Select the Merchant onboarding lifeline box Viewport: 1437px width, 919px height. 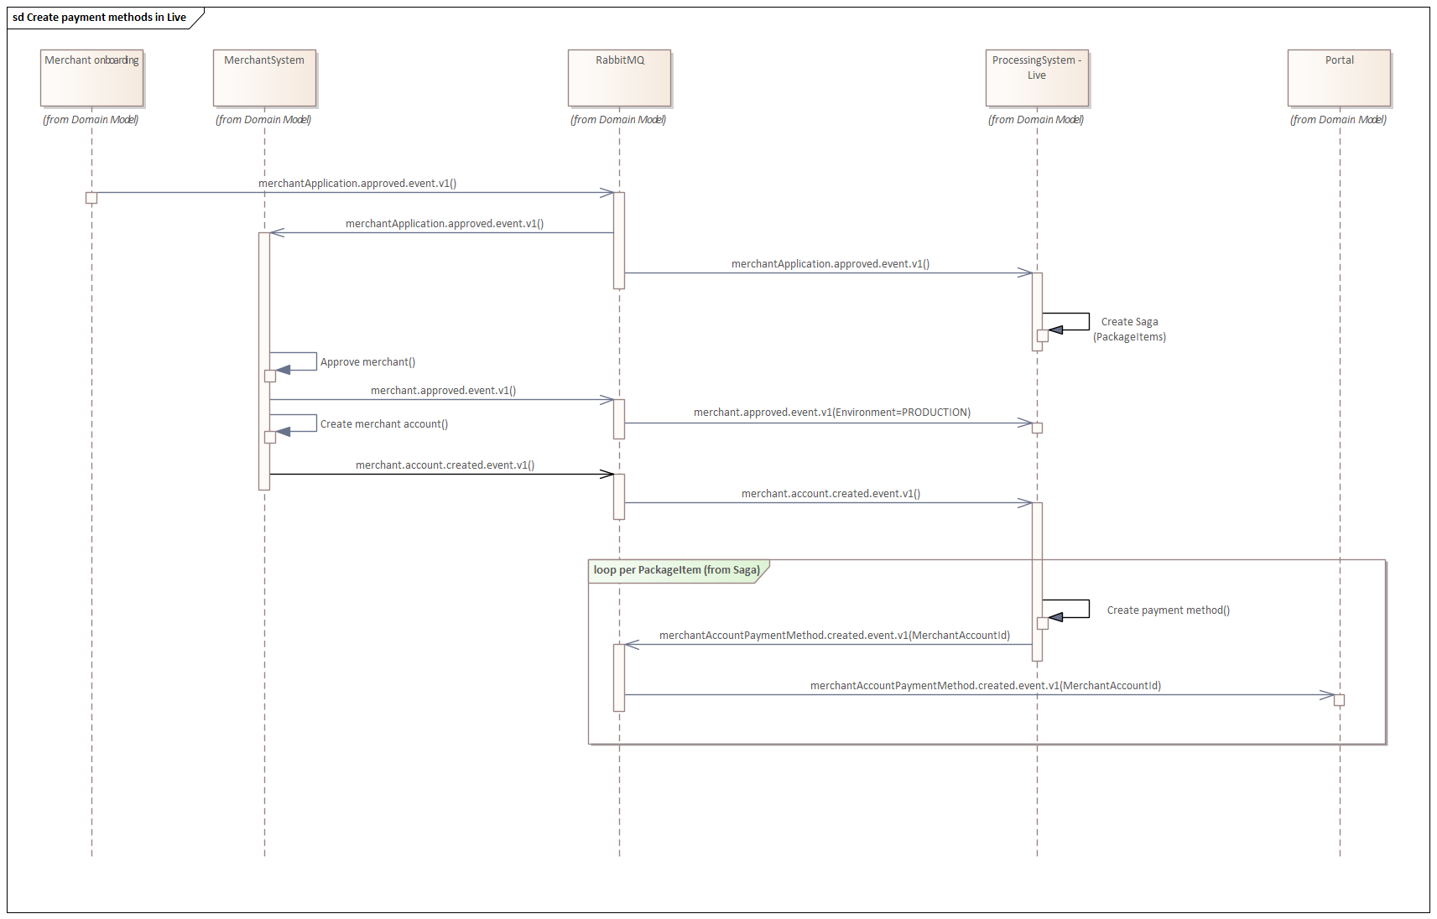click(92, 78)
